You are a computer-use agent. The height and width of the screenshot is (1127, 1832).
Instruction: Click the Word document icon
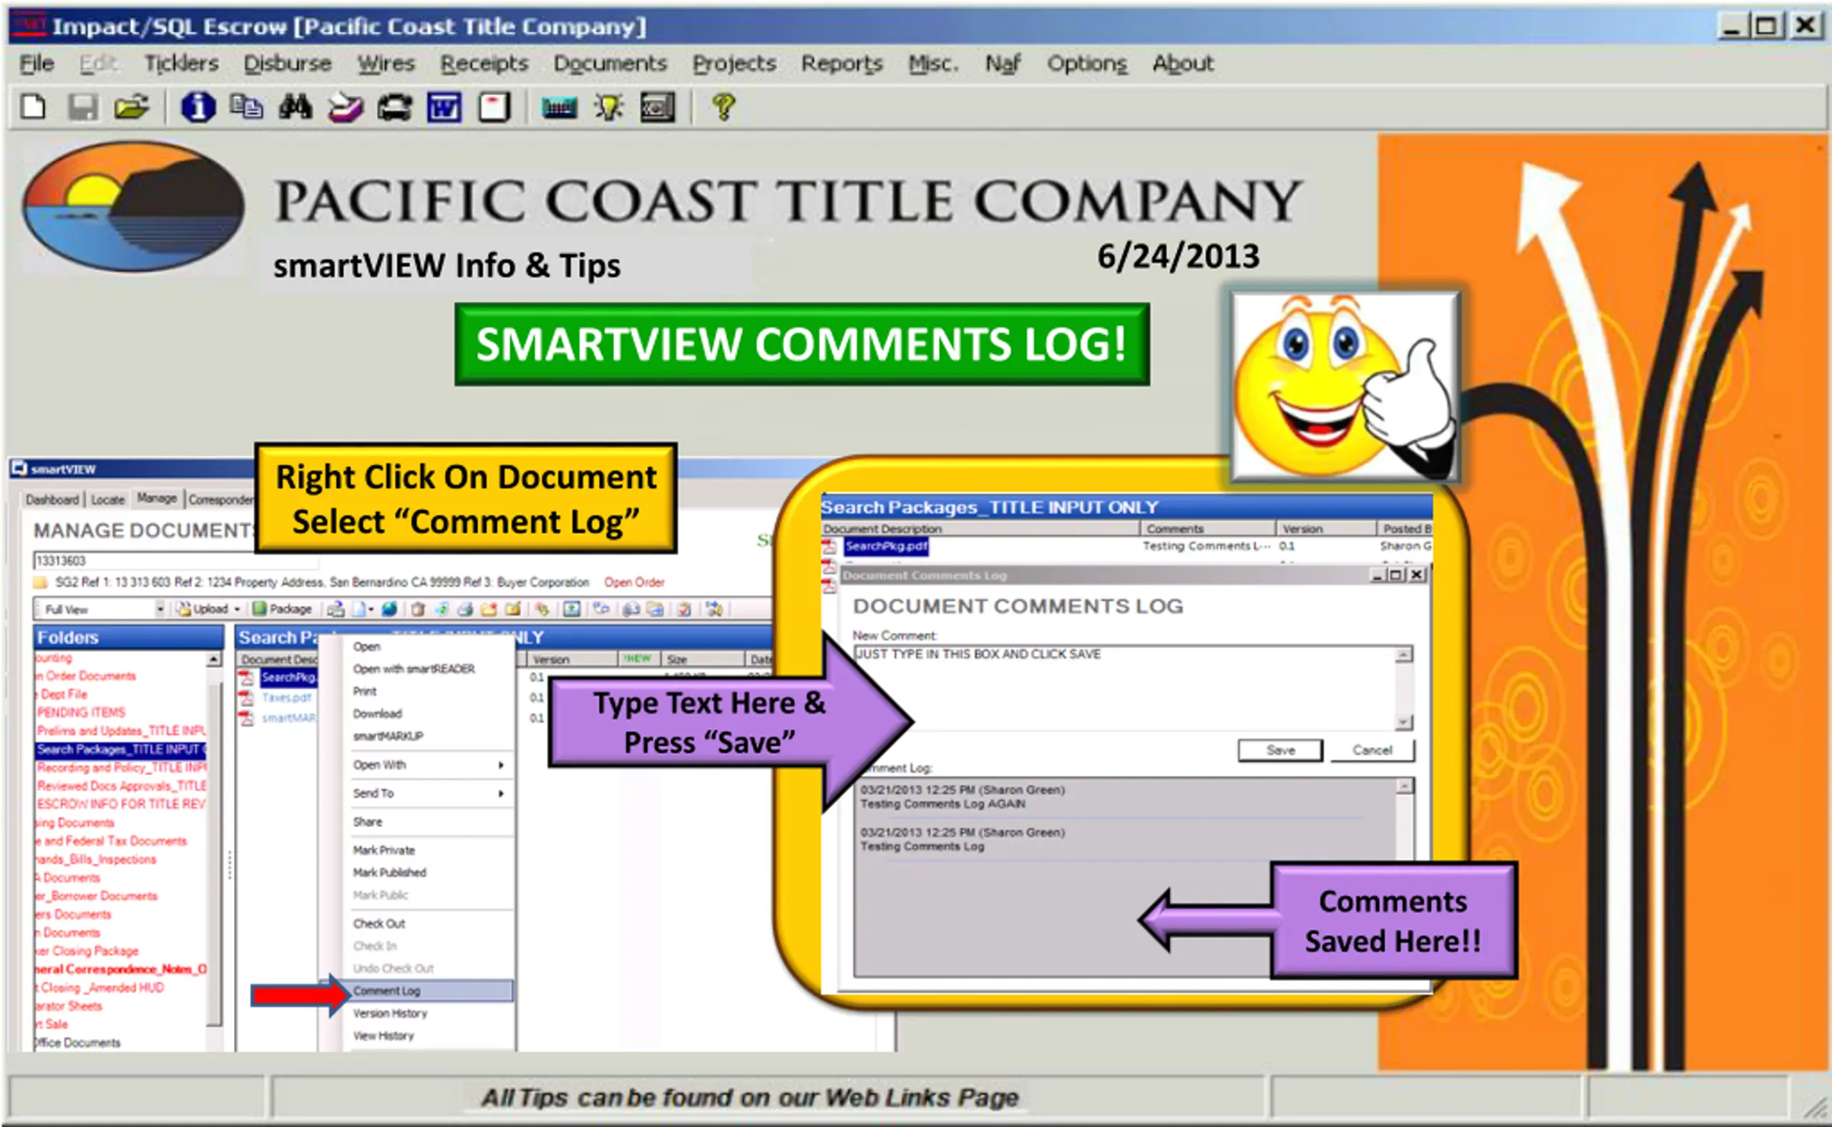click(x=444, y=107)
